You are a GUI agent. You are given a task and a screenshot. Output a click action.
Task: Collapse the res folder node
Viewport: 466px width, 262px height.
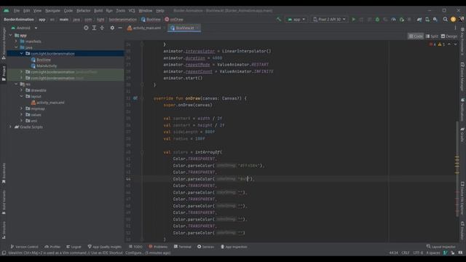pyautogui.click(x=16, y=84)
